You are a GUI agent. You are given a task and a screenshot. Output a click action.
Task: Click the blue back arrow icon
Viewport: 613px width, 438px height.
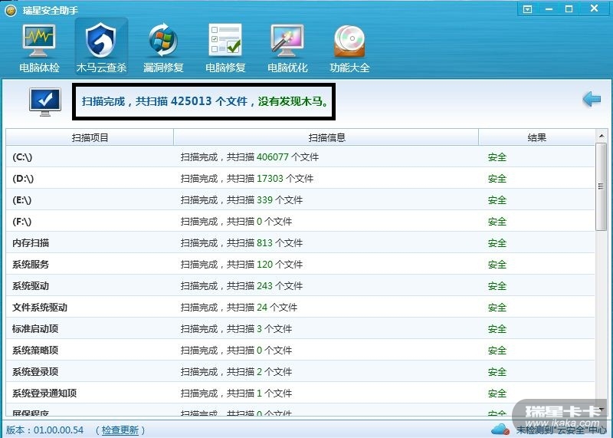591,99
